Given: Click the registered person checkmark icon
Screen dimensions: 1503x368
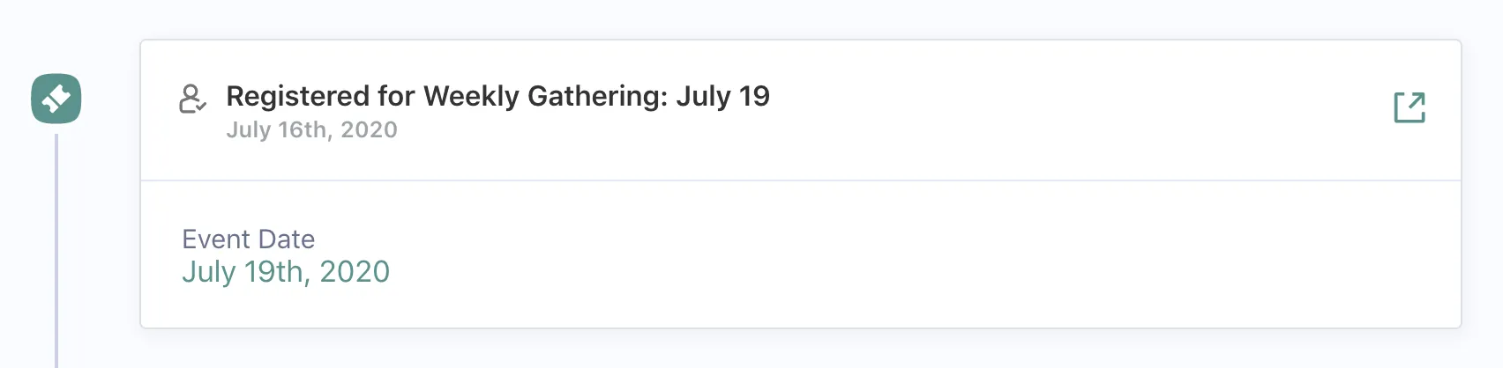Looking at the screenshot, I should (192, 99).
